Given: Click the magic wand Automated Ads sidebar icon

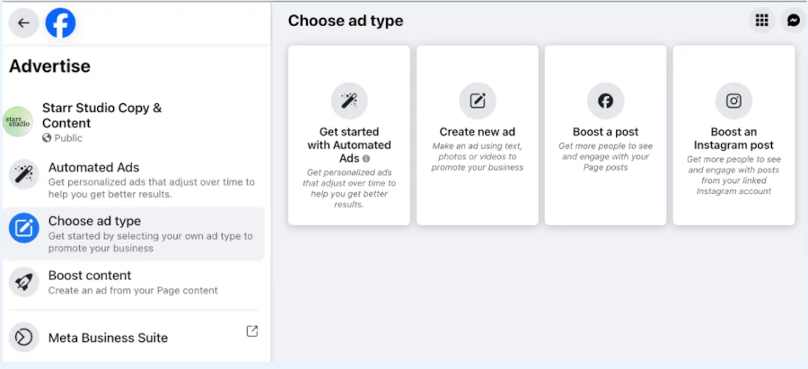Looking at the screenshot, I should 23,174.
